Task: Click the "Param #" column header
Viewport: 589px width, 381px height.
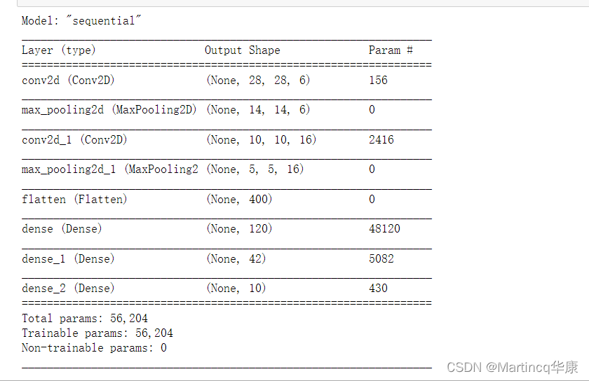Action: 391,50
